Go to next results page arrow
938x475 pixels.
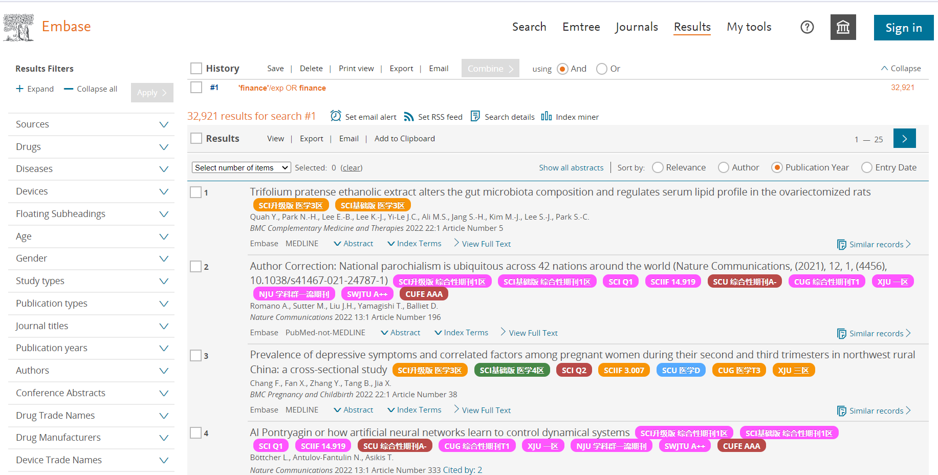[904, 138]
